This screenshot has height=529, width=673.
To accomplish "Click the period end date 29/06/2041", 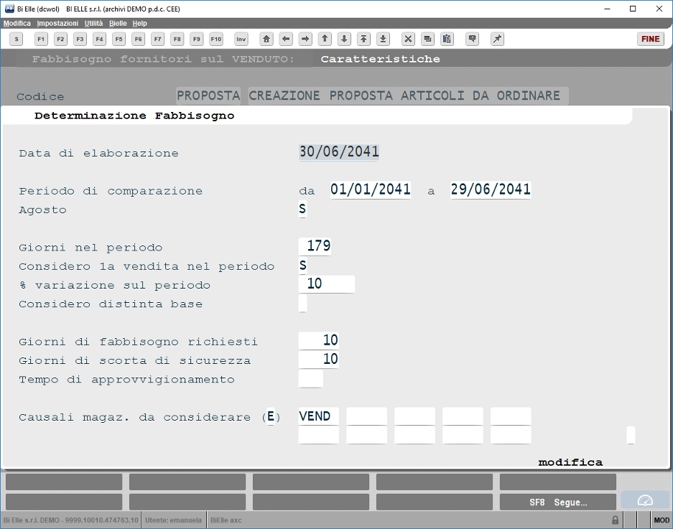I will point(491,189).
